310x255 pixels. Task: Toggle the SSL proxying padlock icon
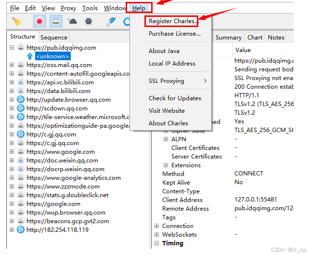[x=56, y=21]
